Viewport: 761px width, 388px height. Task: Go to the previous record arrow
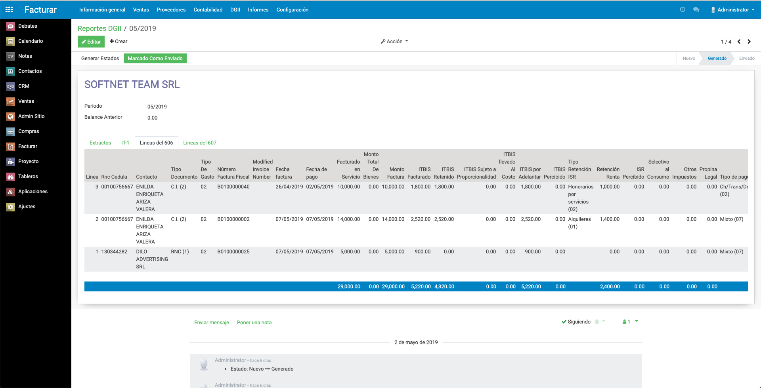click(x=739, y=42)
